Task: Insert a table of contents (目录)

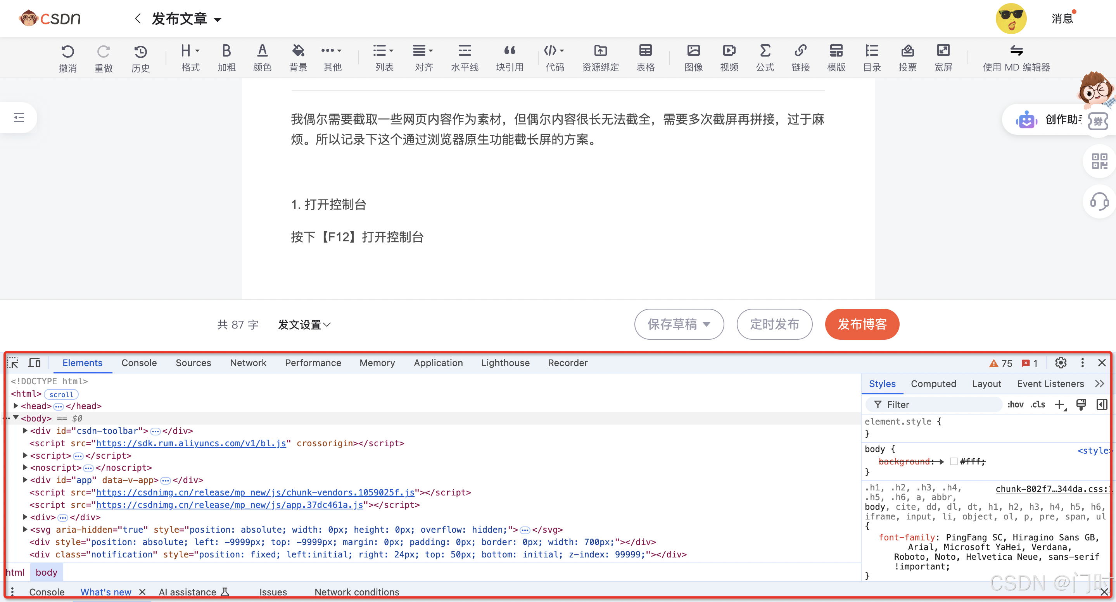Action: point(872,58)
